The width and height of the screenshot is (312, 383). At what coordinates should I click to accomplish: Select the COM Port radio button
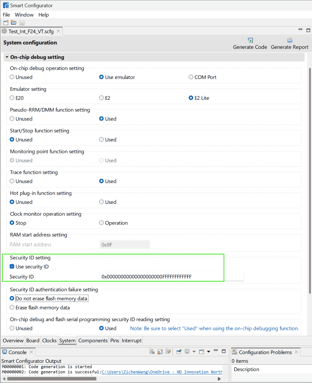click(191, 77)
